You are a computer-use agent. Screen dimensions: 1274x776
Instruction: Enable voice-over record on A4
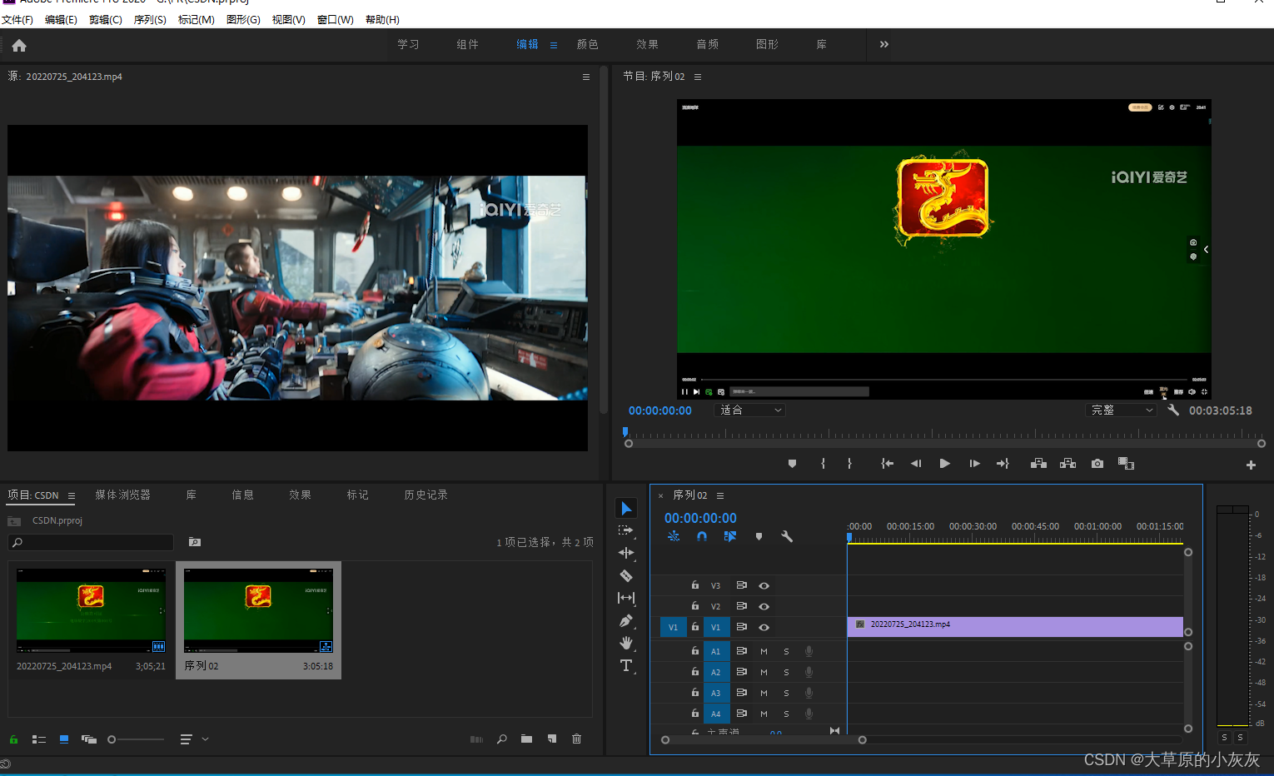(x=809, y=714)
